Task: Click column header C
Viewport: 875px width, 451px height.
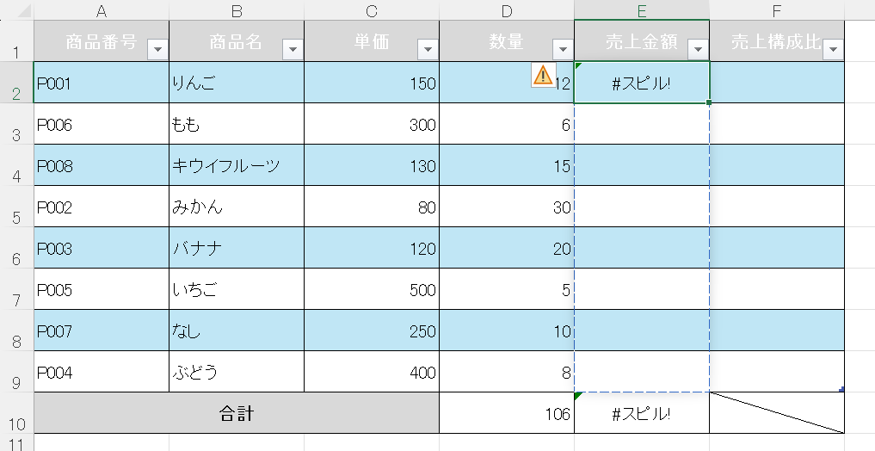Action: [x=372, y=10]
